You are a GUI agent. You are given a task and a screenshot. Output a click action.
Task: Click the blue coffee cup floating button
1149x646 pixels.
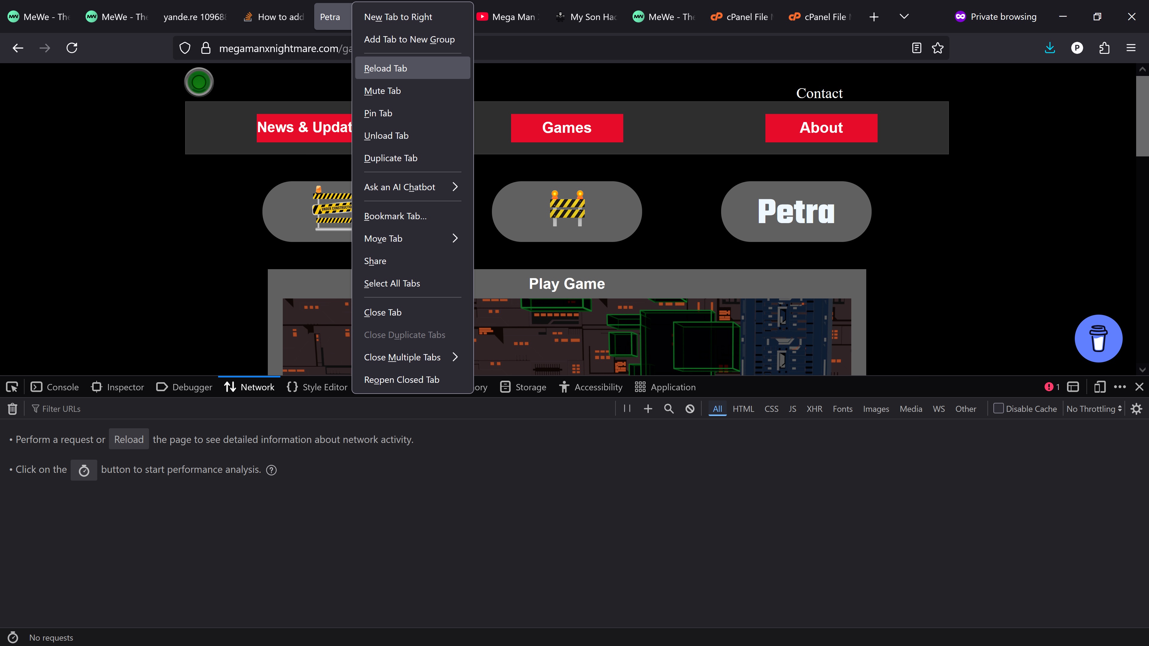pos(1098,338)
